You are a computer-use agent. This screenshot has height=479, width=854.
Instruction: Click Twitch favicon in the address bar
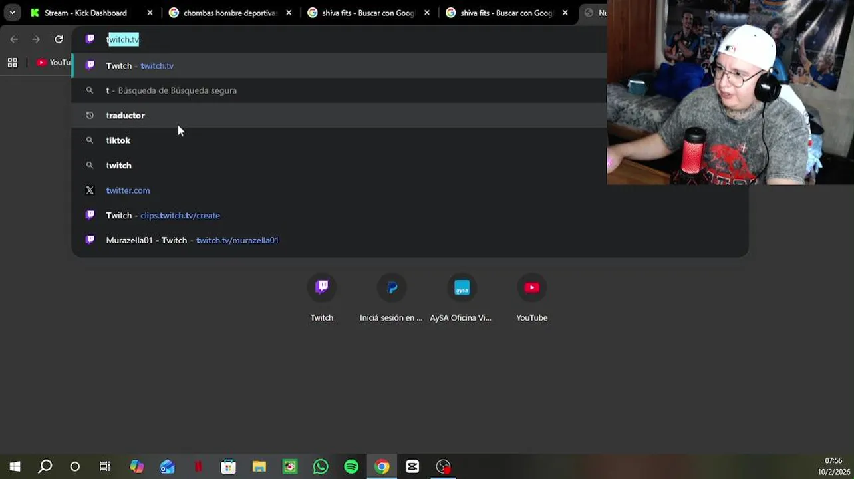(90, 39)
